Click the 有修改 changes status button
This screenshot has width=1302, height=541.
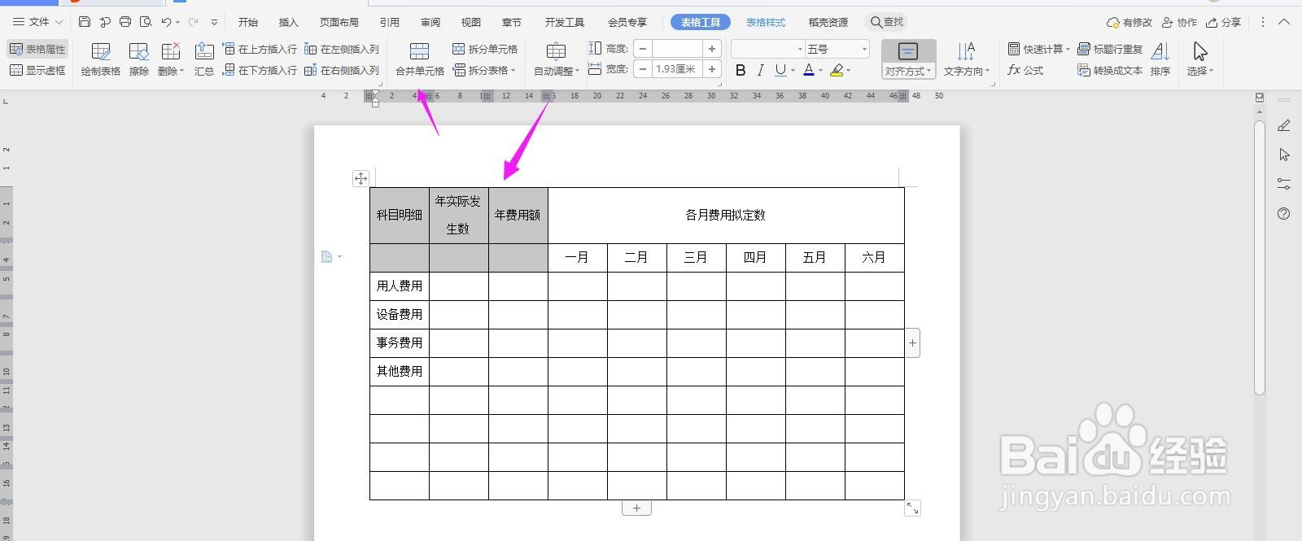click(1130, 22)
